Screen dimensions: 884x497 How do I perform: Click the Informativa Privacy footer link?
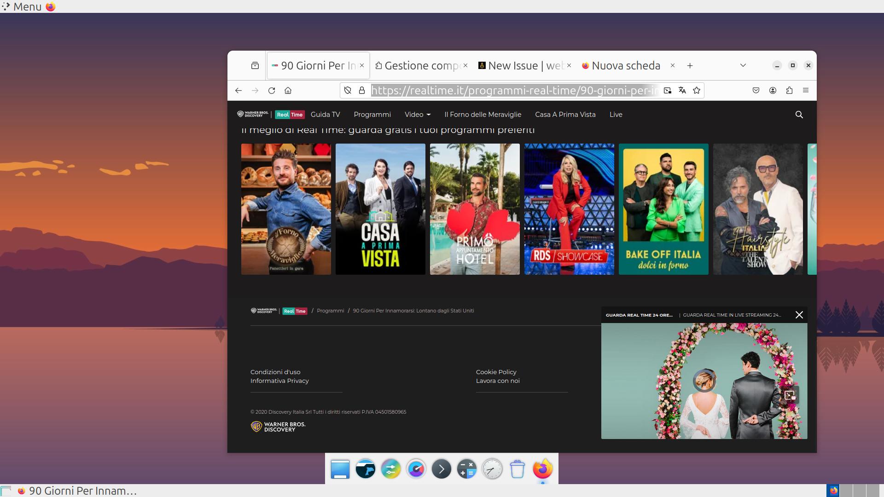[x=279, y=381]
